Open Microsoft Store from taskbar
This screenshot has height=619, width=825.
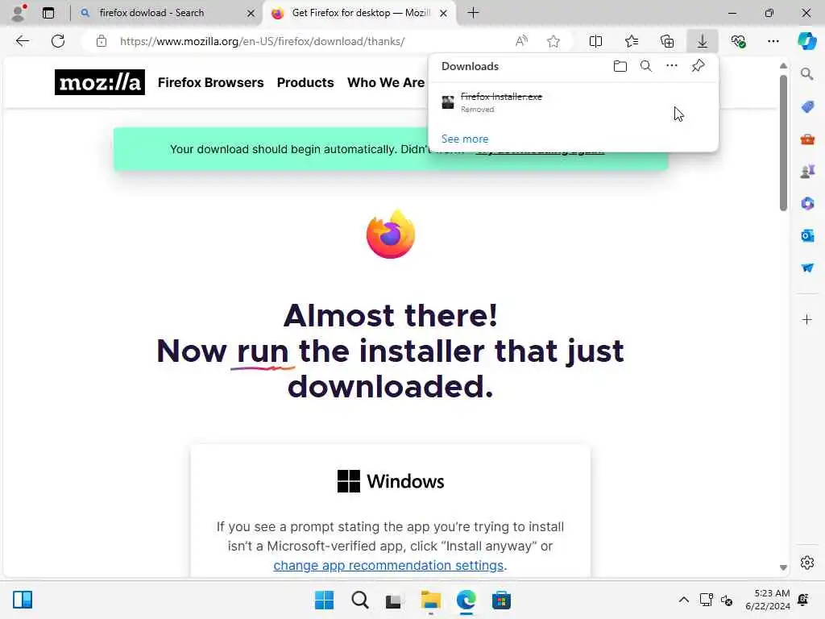[501, 600]
